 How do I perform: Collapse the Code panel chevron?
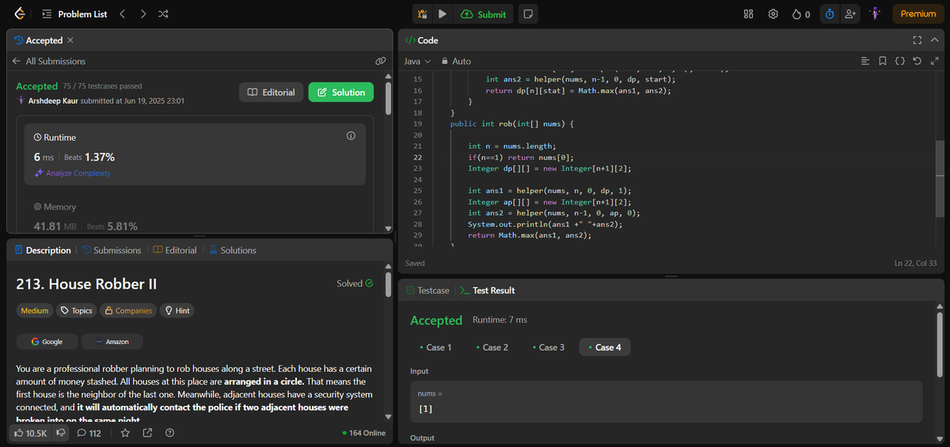point(935,40)
